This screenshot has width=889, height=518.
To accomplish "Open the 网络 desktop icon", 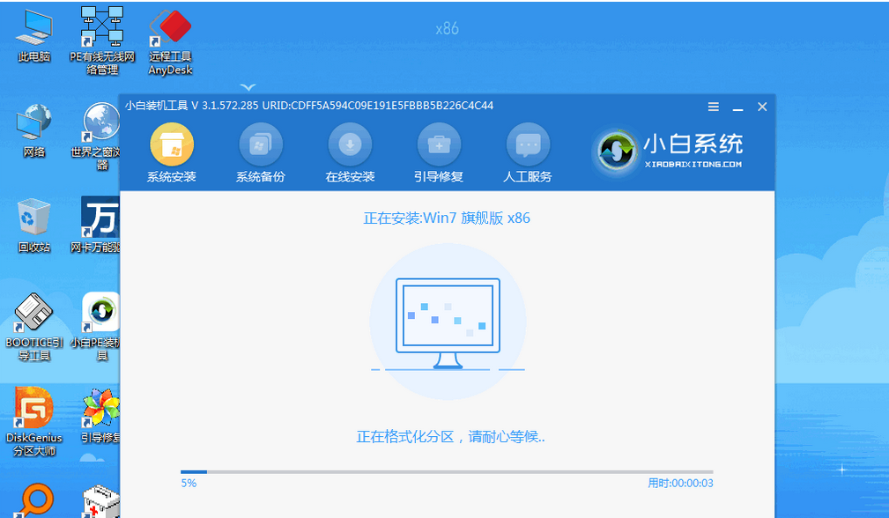I will pyautogui.click(x=34, y=129).
